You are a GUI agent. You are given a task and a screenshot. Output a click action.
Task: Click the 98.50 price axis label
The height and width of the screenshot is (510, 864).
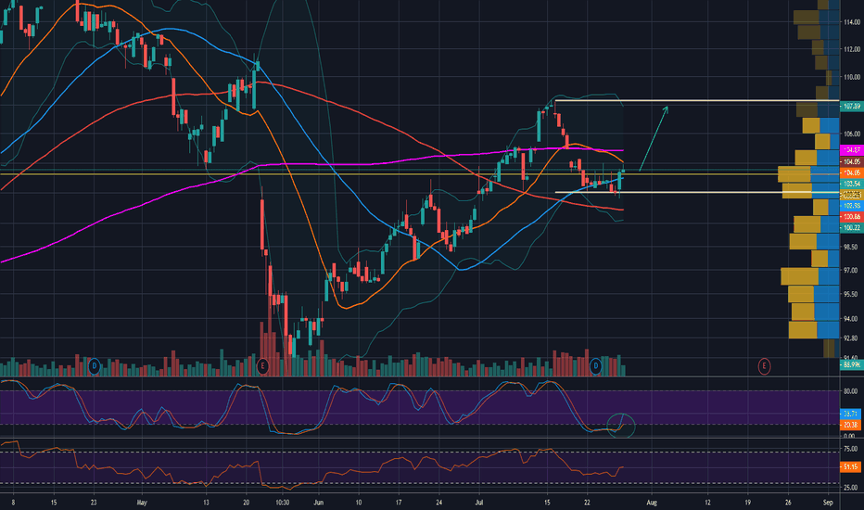pyautogui.click(x=852, y=247)
